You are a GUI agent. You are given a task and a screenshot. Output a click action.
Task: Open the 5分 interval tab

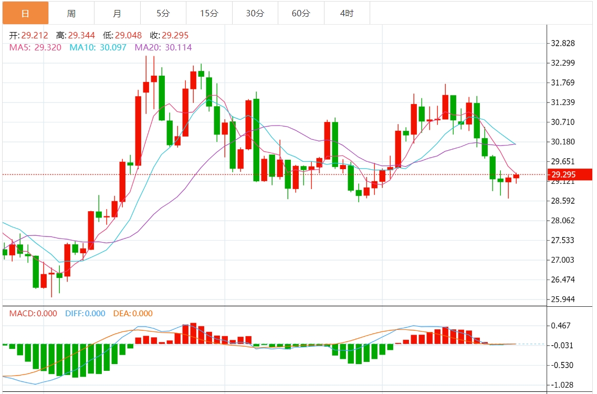coord(163,13)
